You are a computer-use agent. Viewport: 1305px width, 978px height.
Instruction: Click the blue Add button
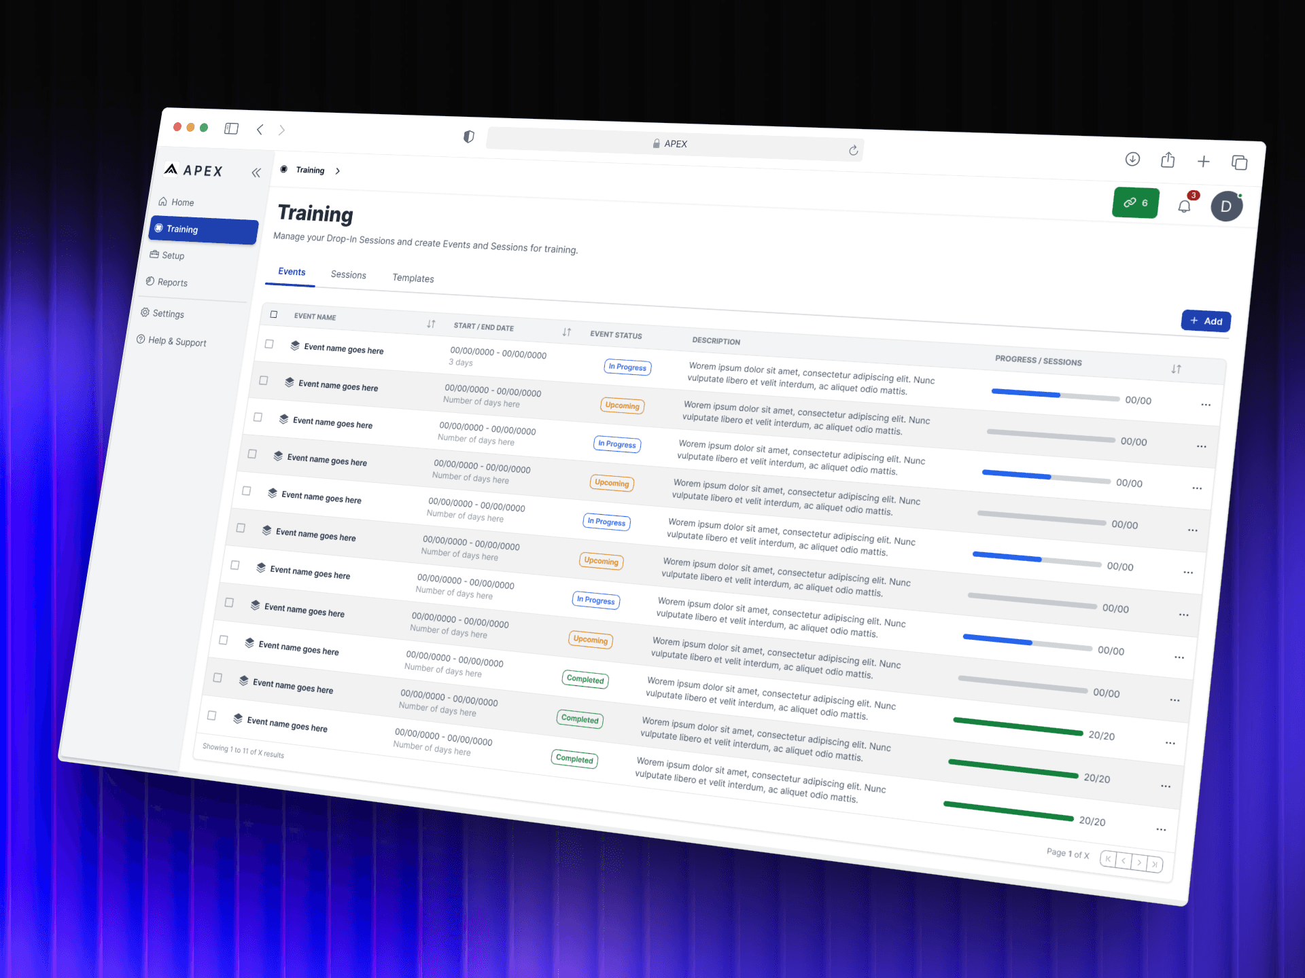tap(1206, 321)
